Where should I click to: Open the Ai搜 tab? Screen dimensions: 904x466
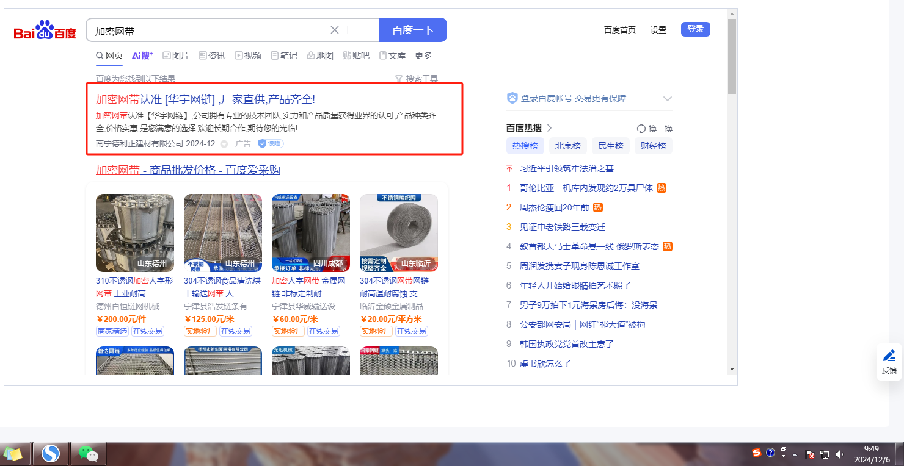tap(142, 56)
